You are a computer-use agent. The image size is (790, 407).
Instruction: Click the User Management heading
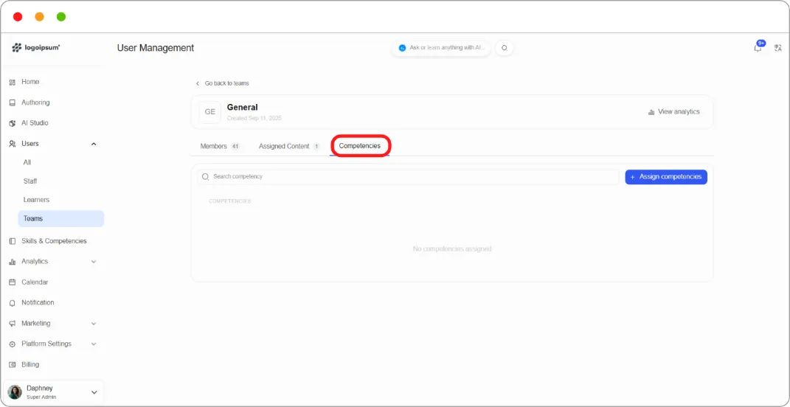156,48
